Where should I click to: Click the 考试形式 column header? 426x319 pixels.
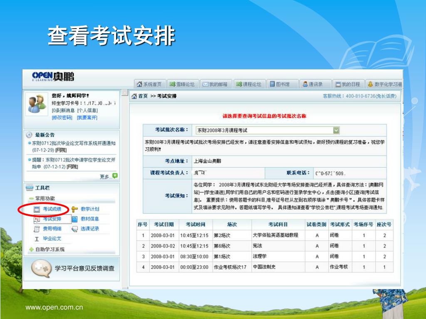pyautogui.click(x=340, y=224)
